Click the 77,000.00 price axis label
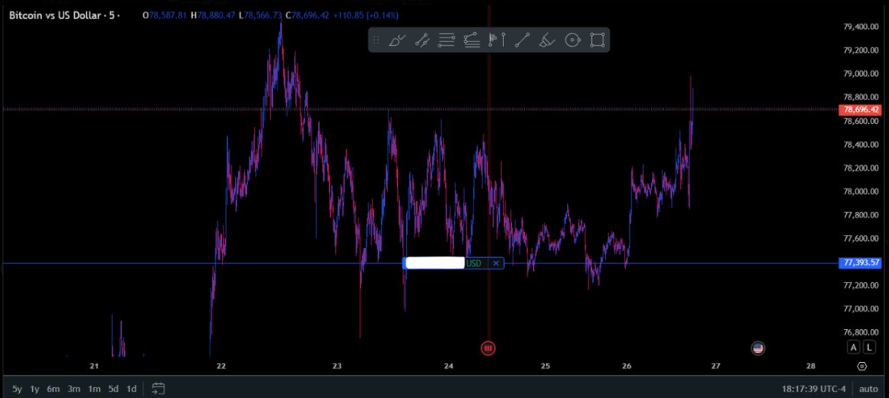This screenshot has width=889, height=398. point(861,309)
